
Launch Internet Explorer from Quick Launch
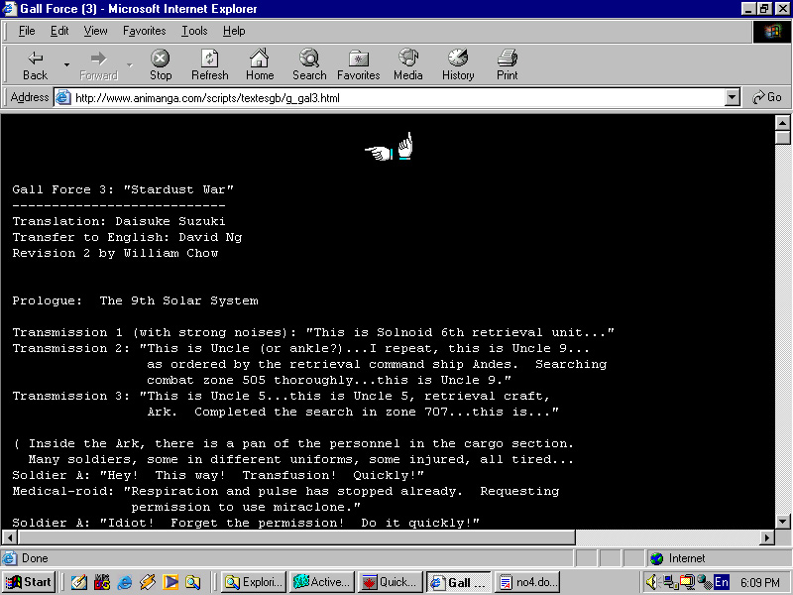125,582
